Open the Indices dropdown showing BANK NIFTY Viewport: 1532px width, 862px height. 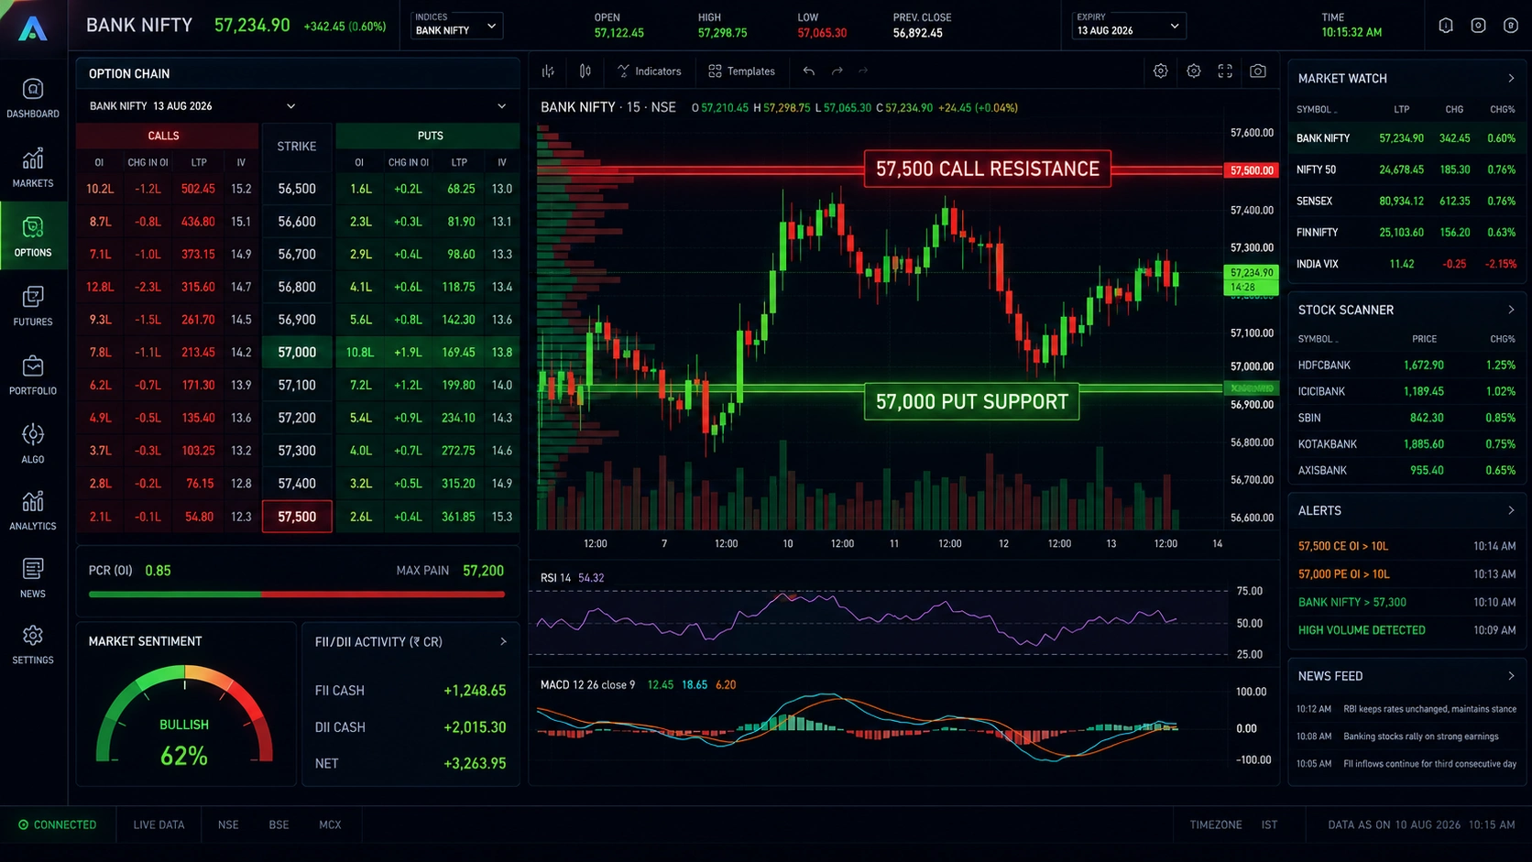455,25
